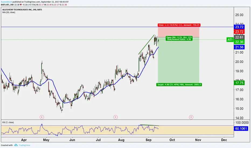Select the red Stop label of the position
The height and width of the screenshot is (148, 251).
pyautogui.click(x=179, y=25)
